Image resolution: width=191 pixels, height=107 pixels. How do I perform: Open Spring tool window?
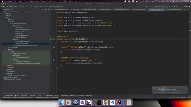pos(73,96)
